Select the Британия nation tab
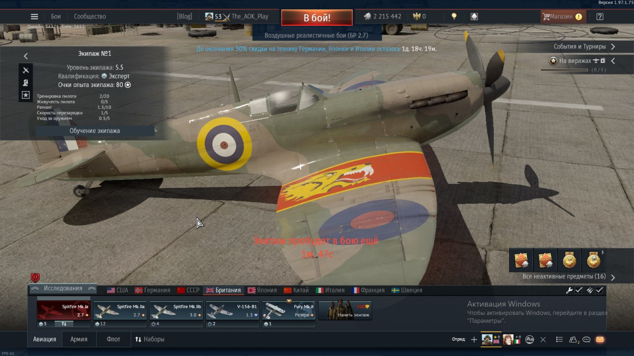 (x=223, y=290)
